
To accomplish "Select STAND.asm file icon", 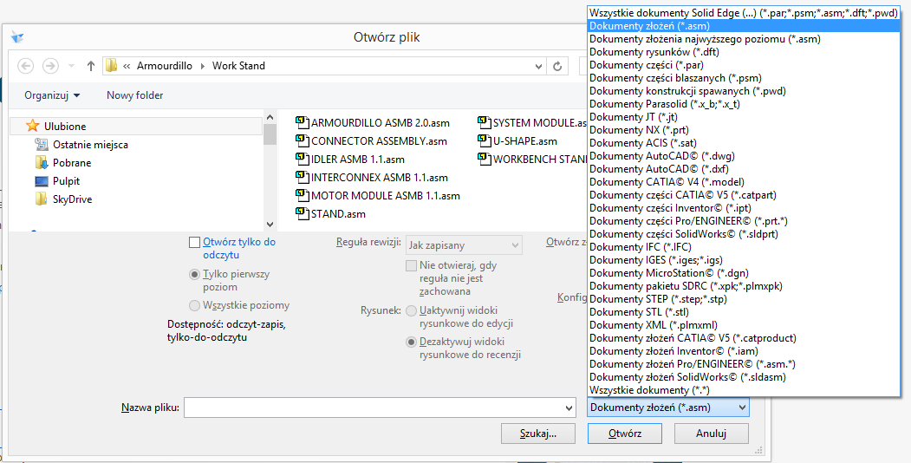I will click(x=302, y=212).
